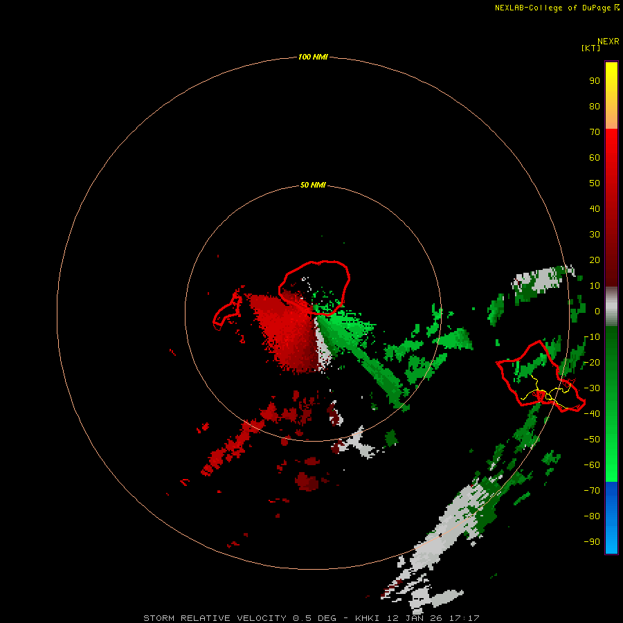623x623 pixels.
Task: Click the positive 20 value on the velocity scale
Action: 595,260
